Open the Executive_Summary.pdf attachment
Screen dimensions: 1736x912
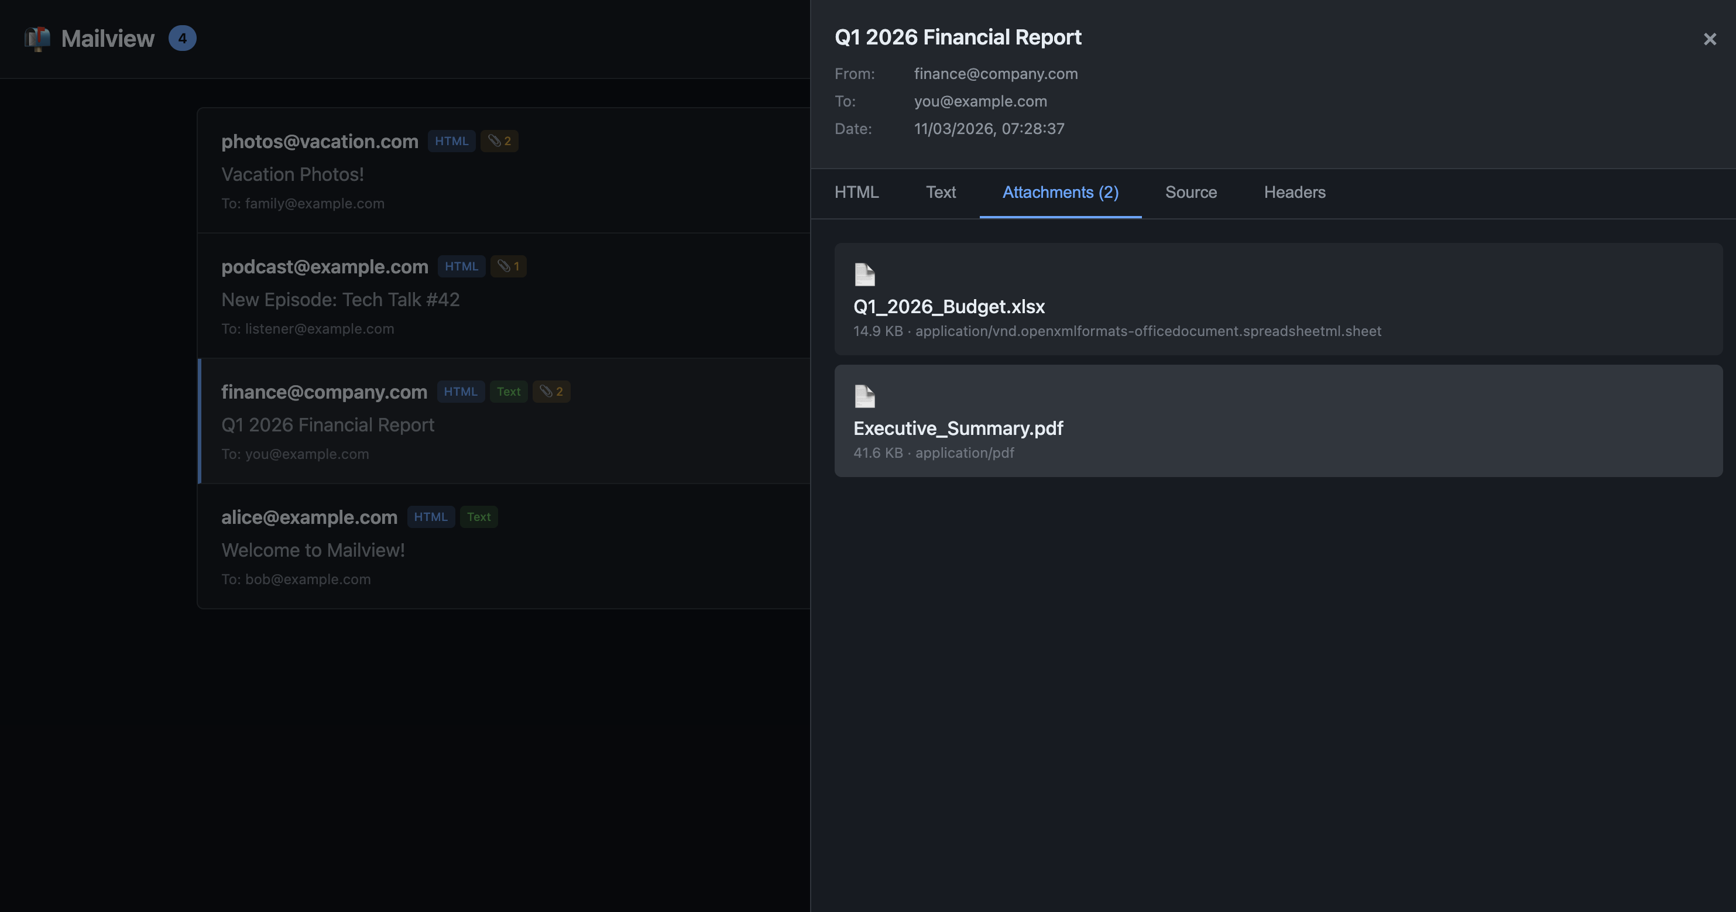click(1278, 421)
